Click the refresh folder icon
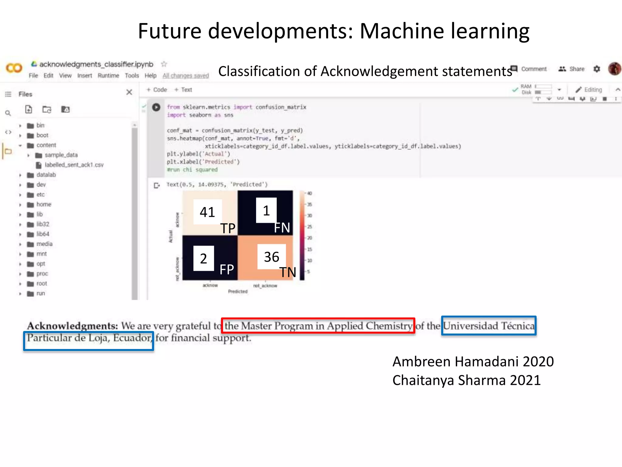Screen dimensions: 622x467 [x=47, y=109]
